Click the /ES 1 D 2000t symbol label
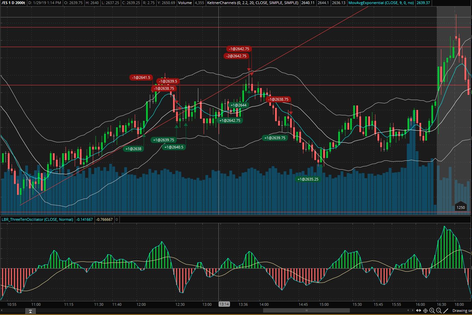This screenshot has height=315, width=472. (x=13, y=3)
